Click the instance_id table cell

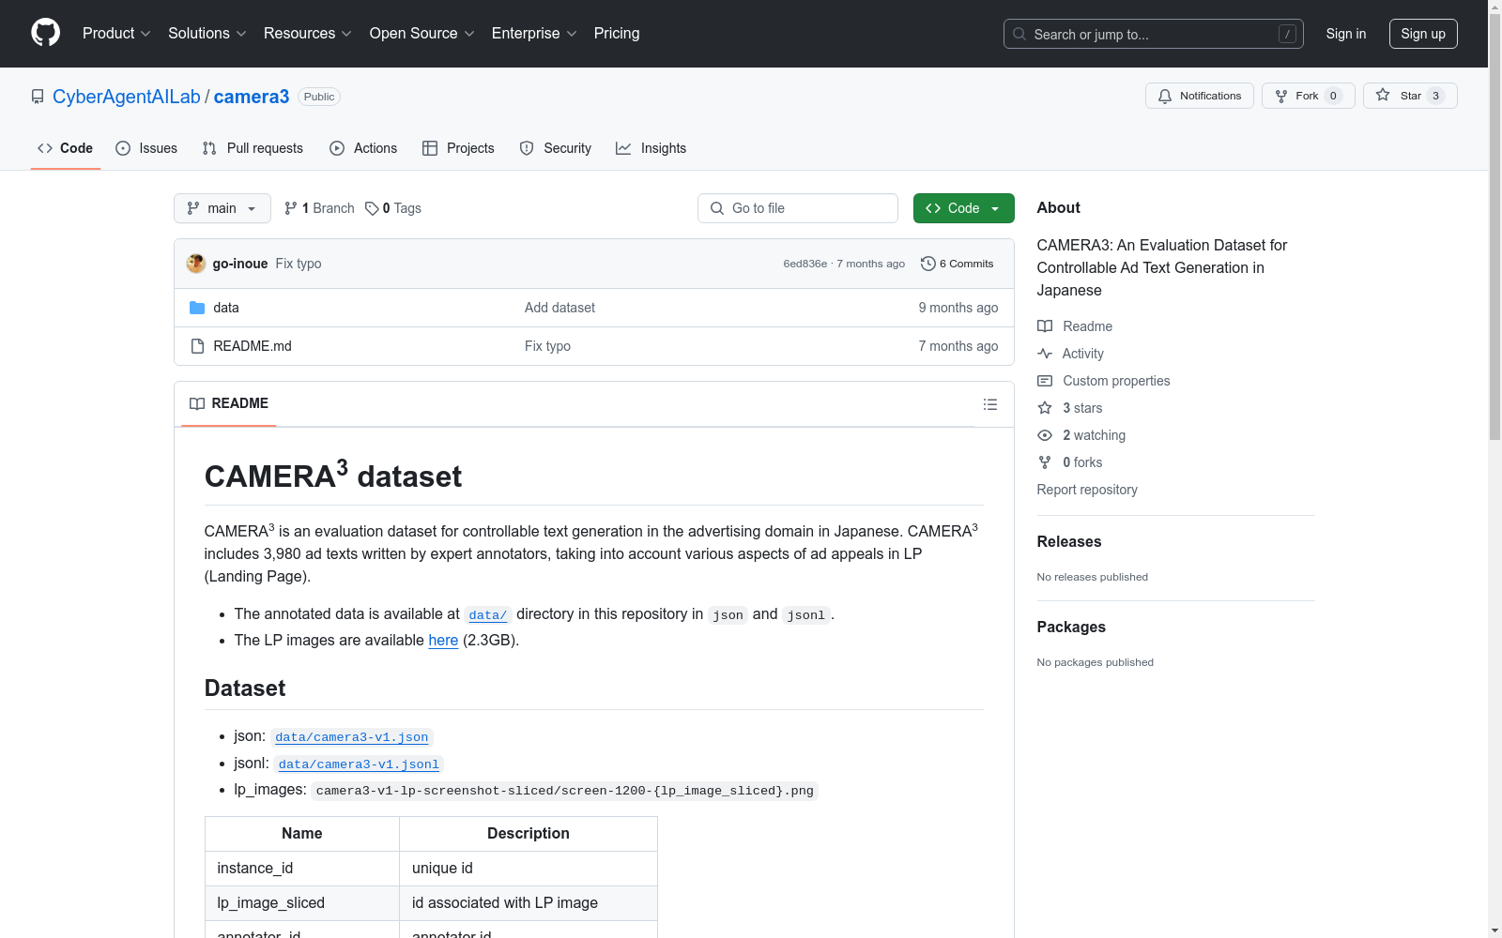coord(302,869)
